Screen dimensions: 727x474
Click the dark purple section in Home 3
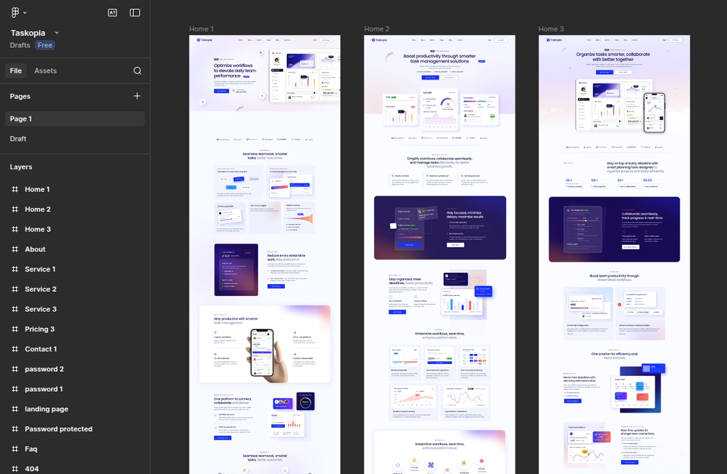(x=614, y=229)
